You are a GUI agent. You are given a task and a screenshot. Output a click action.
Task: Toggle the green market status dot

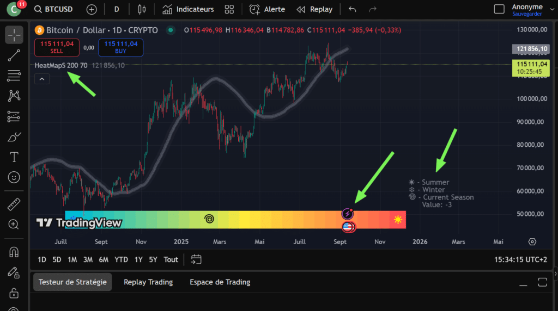pyautogui.click(x=171, y=30)
